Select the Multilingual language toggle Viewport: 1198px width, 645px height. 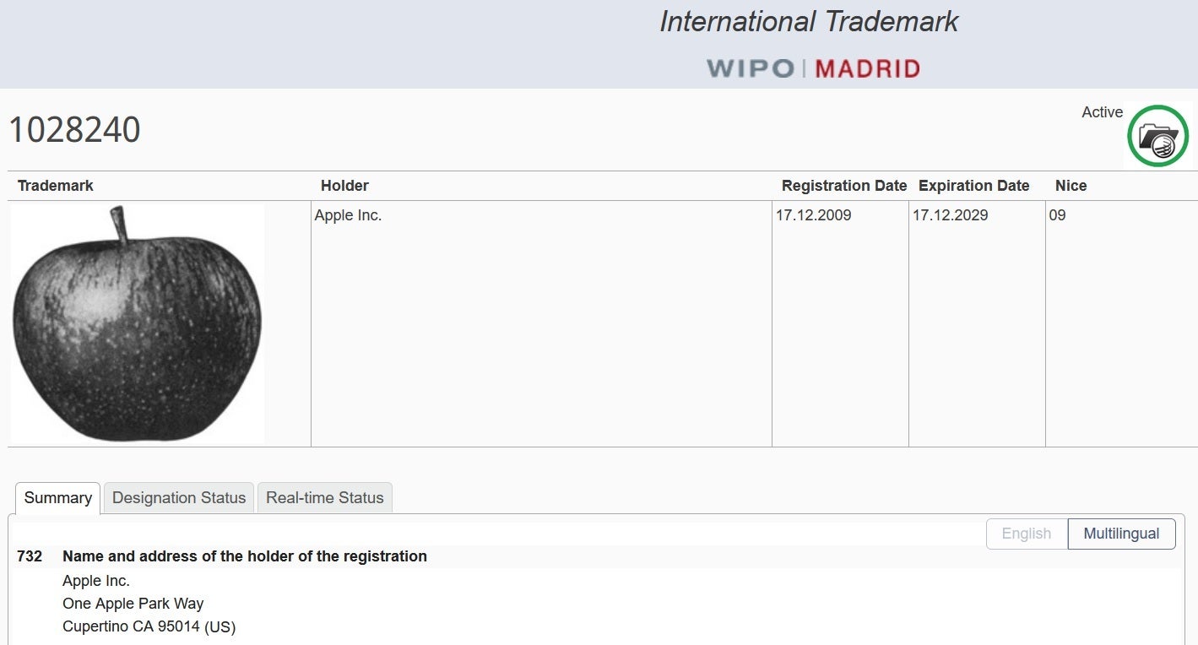[1121, 534]
